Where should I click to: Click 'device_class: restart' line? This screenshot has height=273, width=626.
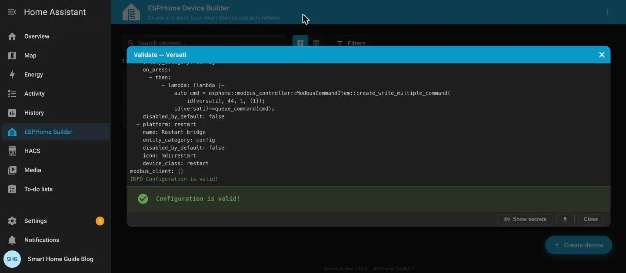point(176,163)
